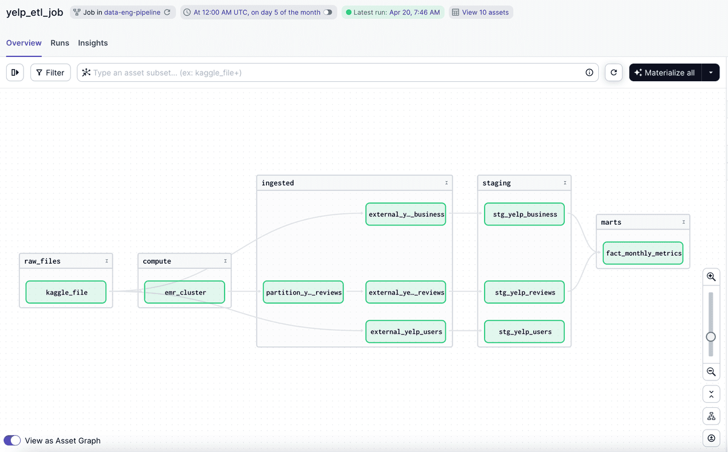
Task: Zoom in on the asset graph
Action: coord(711,276)
